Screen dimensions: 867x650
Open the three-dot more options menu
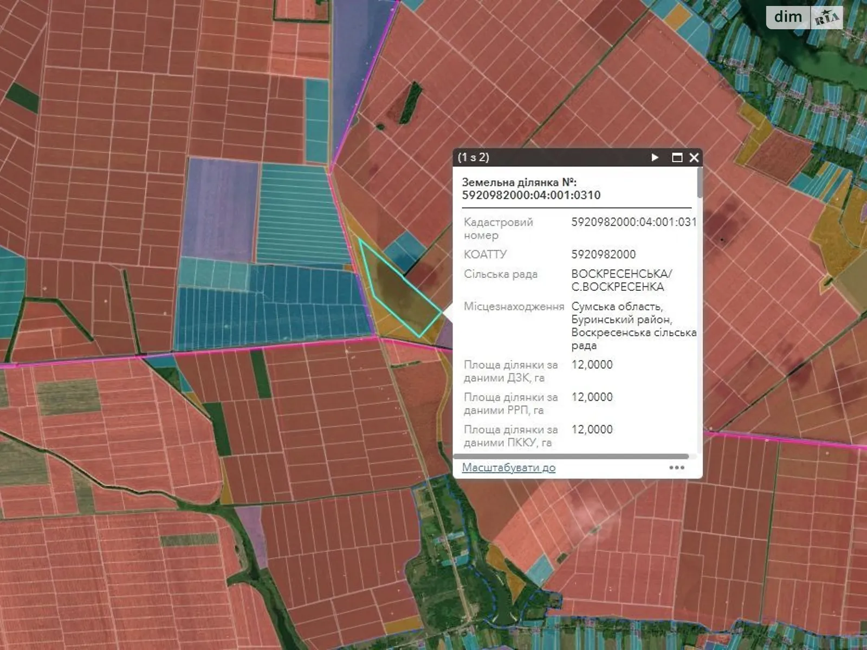pyautogui.click(x=676, y=467)
